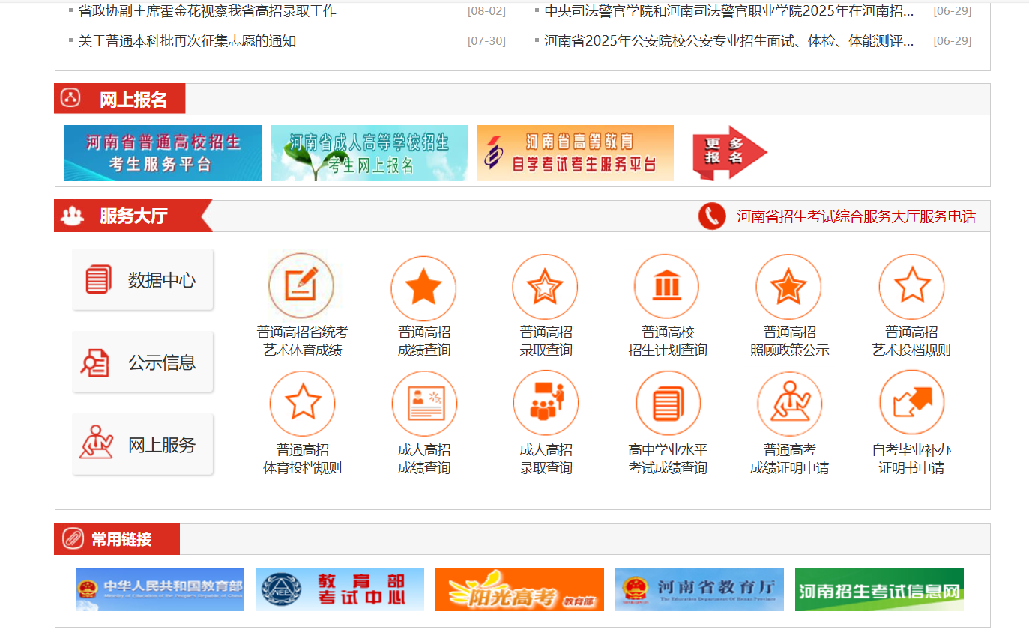
Task: Switch to the 公示信息 section
Action: click(142, 361)
